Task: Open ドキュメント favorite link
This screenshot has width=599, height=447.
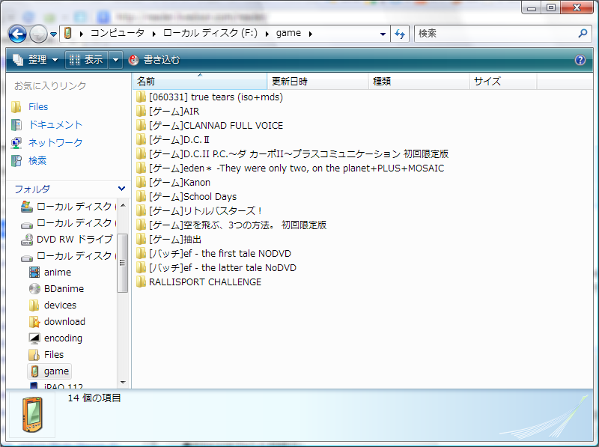Action: tap(55, 124)
